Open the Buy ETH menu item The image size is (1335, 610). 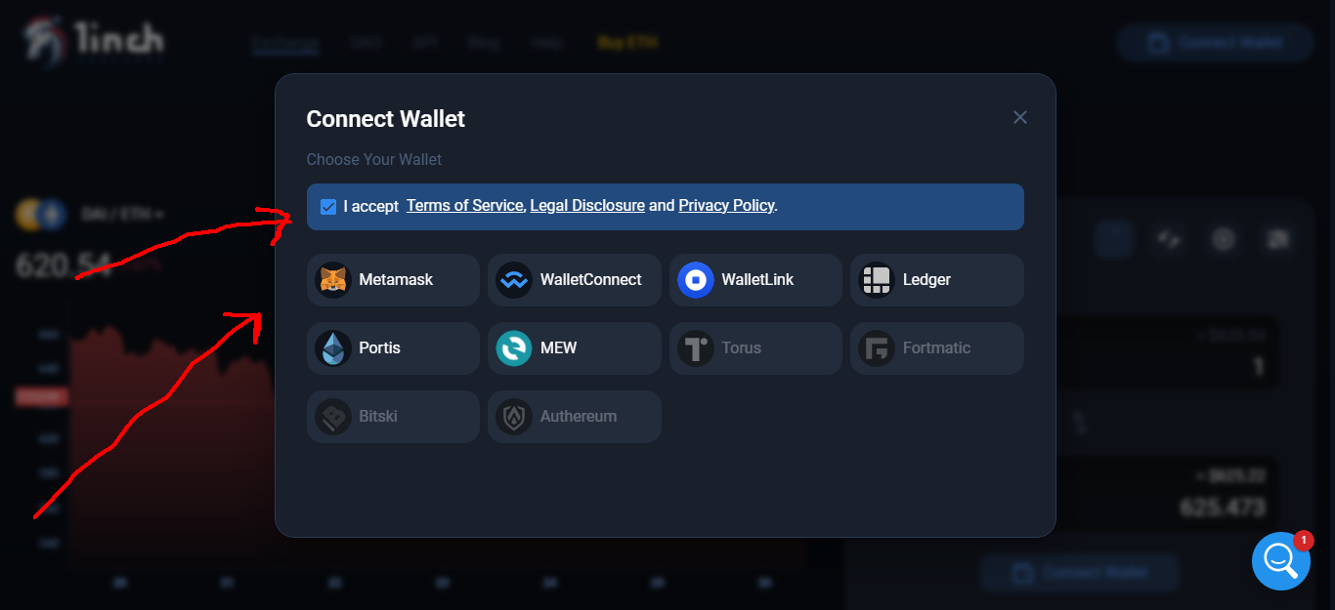click(x=627, y=43)
